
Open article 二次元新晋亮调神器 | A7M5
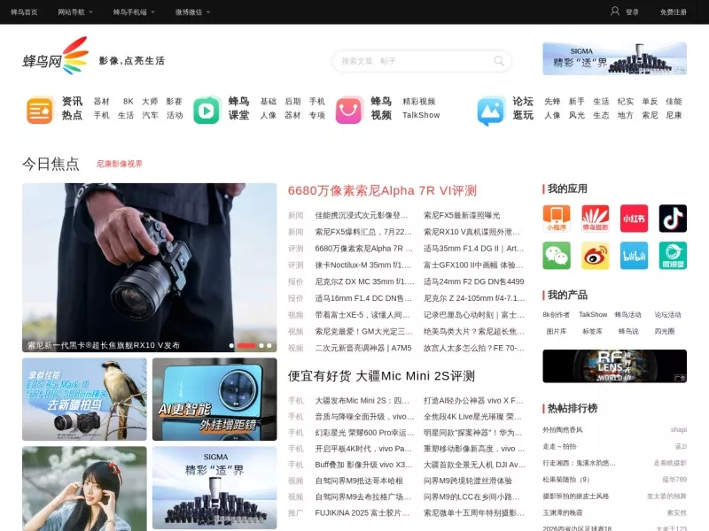363,348
